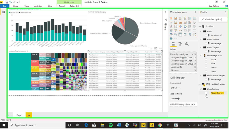229x129 pixels.
Task: Remove the Number field from Values
Action: pyautogui.click(x=195, y=70)
